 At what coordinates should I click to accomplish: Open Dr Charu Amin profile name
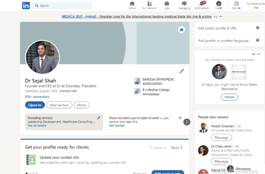coord(221,146)
